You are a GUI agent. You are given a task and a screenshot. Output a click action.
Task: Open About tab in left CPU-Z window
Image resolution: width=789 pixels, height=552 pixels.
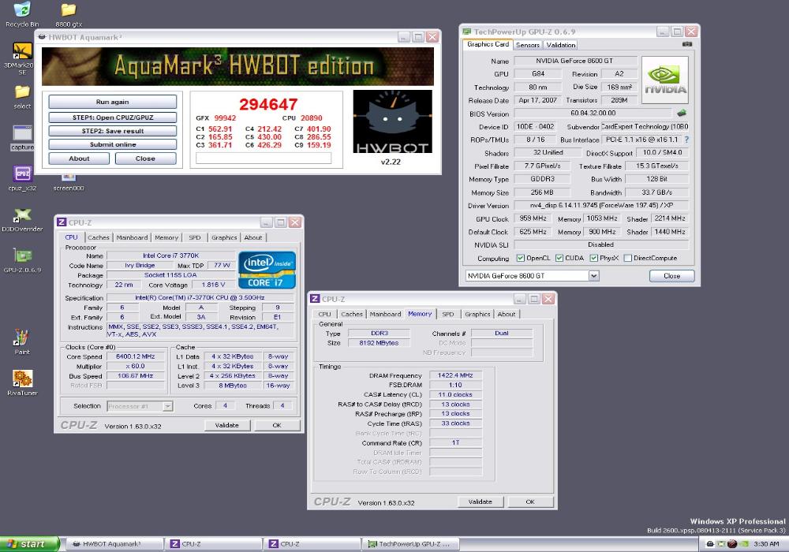pos(253,237)
